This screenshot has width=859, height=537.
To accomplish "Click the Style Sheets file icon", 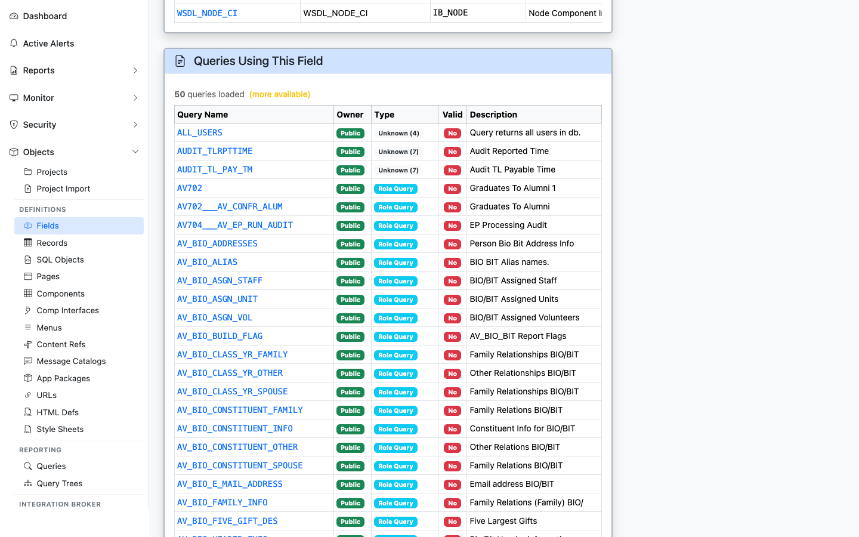I will click(x=28, y=429).
